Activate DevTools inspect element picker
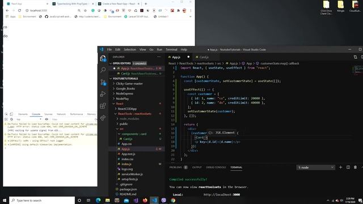 [x=6, y=114]
